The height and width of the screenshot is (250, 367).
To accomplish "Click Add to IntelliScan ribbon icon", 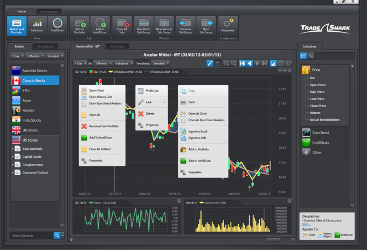I will 100,26.
